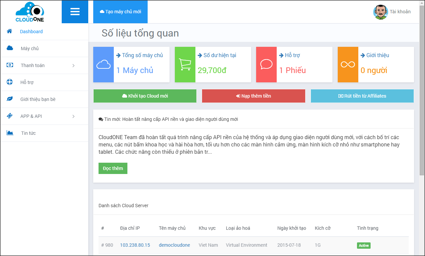
Task: Click the green shopping cart icon tile
Action: (x=185, y=64)
